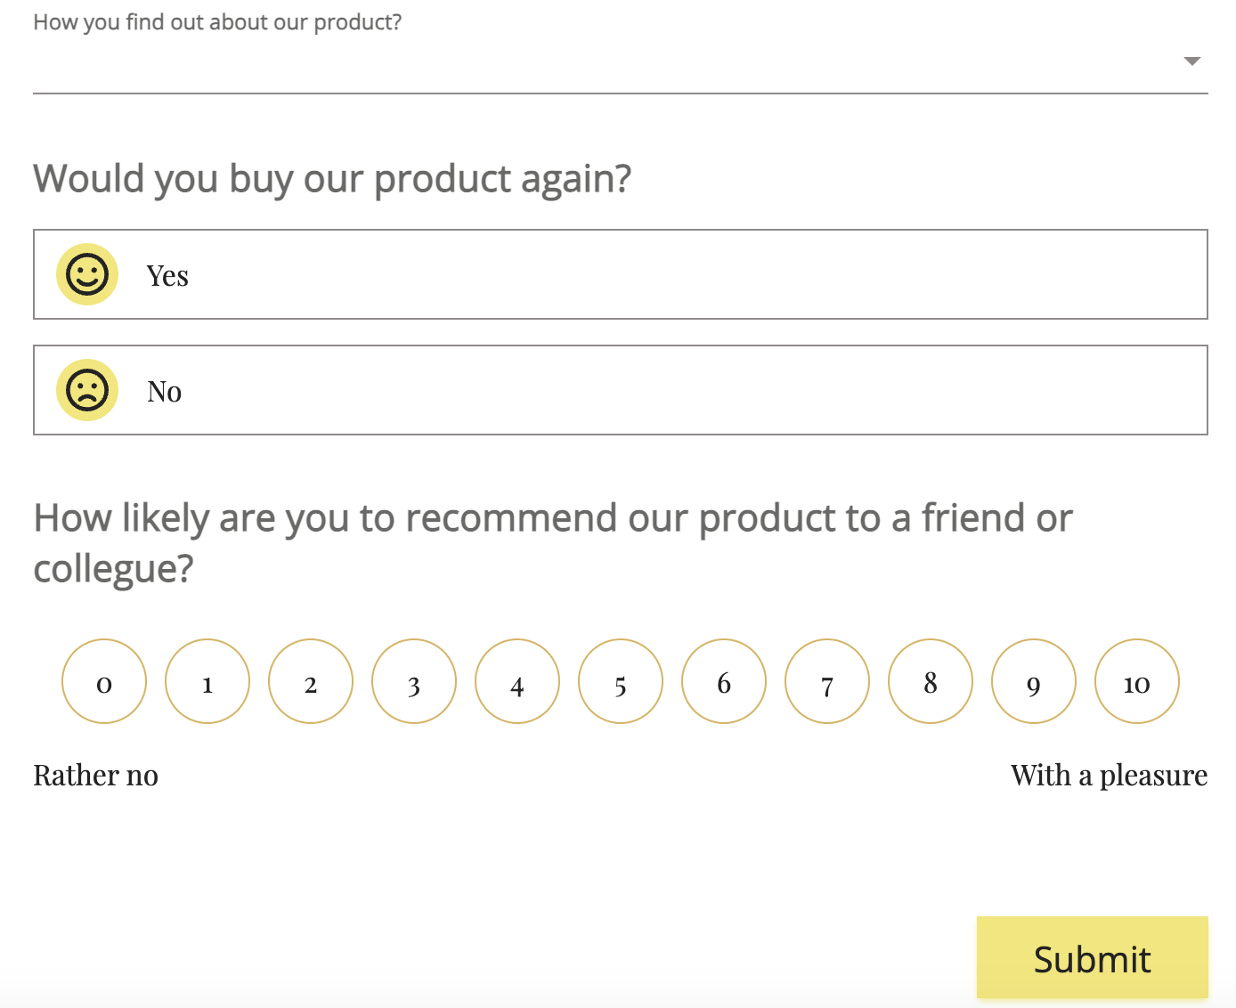Viewport: 1236px width, 1008px height.
Task: Select the number 4 rating circle
Action: (x=517, y=680)
